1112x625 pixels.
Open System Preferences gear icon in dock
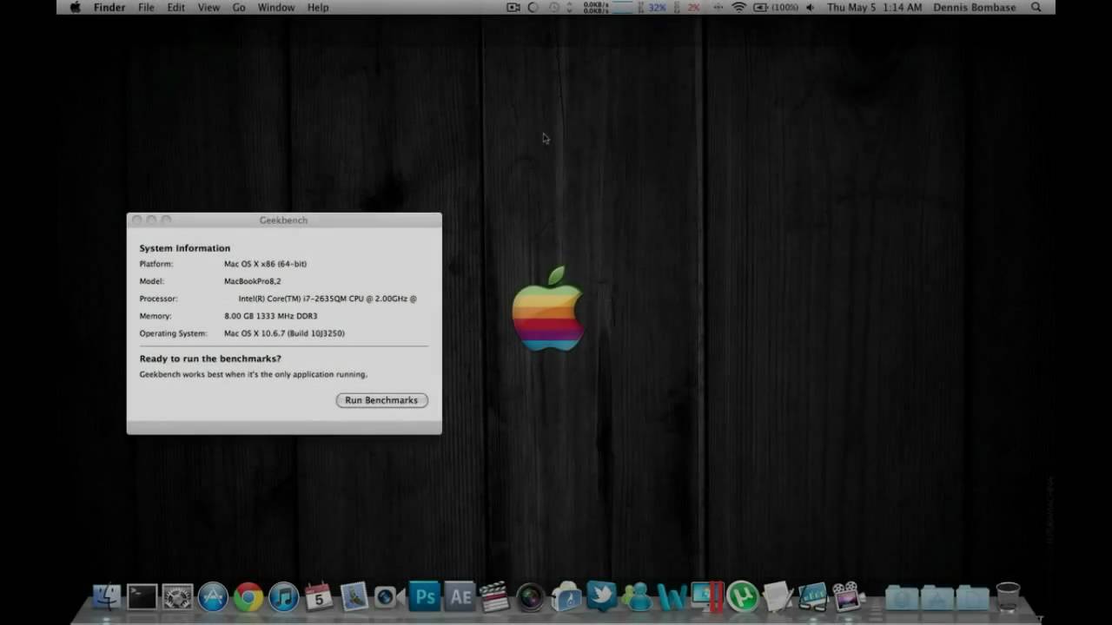(177, 596)
